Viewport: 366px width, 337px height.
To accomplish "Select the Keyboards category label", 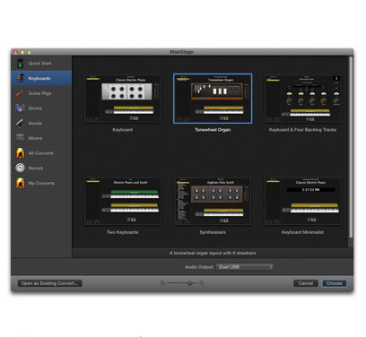I will point(39,78).
